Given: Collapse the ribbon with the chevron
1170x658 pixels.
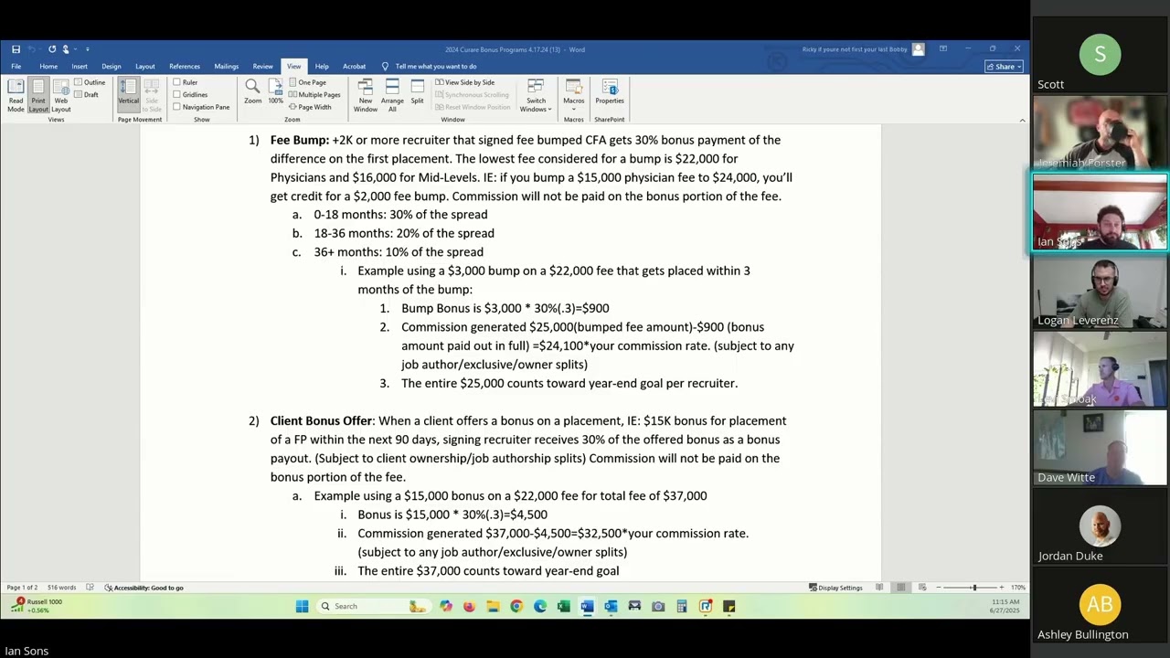Looking at the screenshot, I should [x=1022, y=120].
